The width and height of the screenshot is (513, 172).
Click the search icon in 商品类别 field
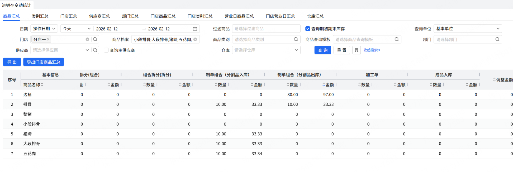click(296, 39)
